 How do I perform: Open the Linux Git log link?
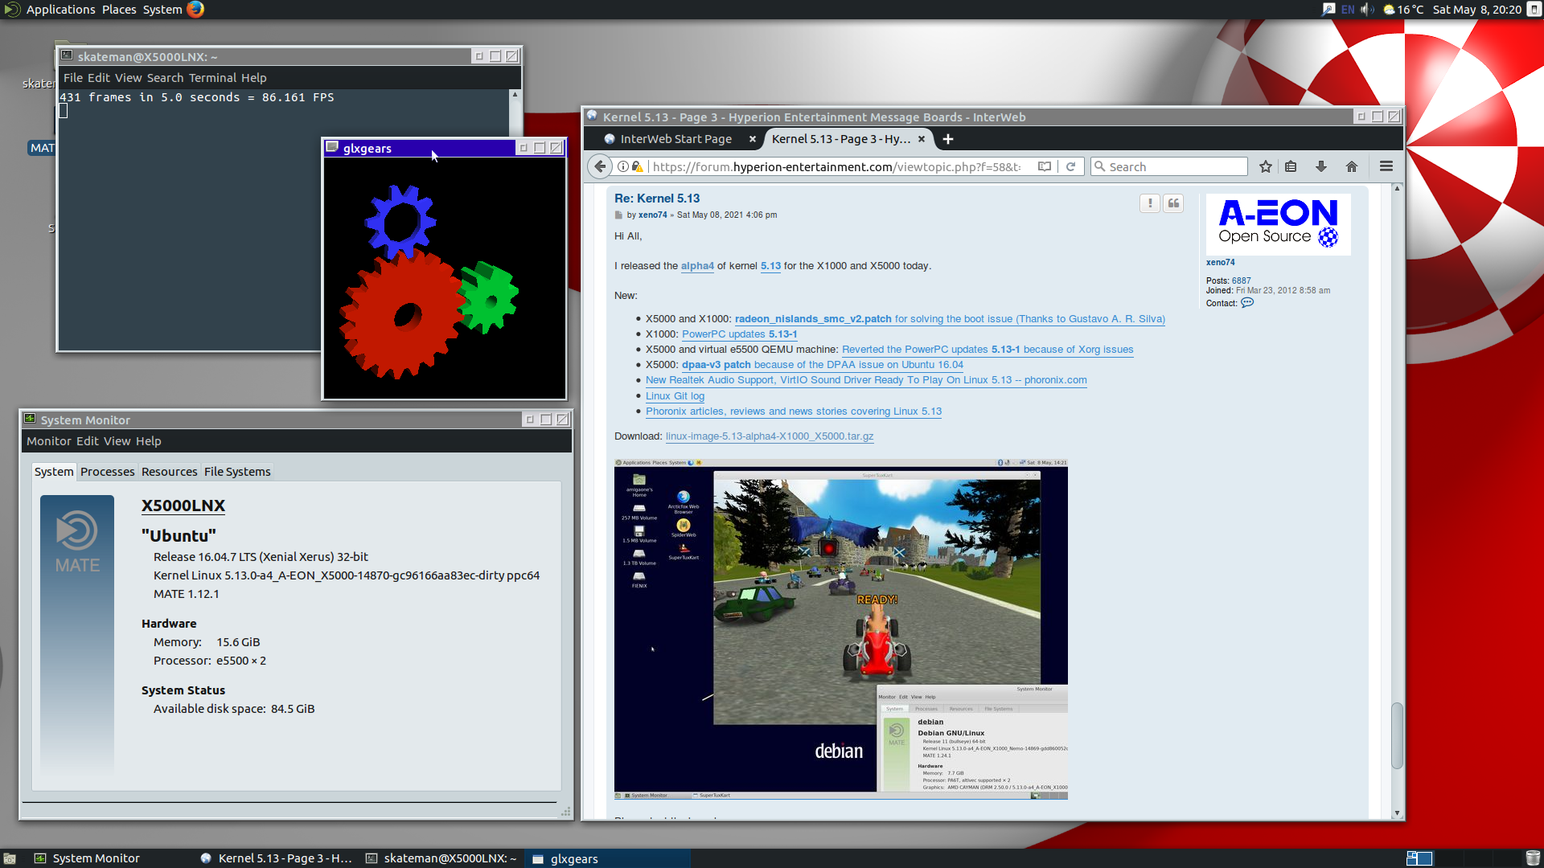click(x=675, y=396)
